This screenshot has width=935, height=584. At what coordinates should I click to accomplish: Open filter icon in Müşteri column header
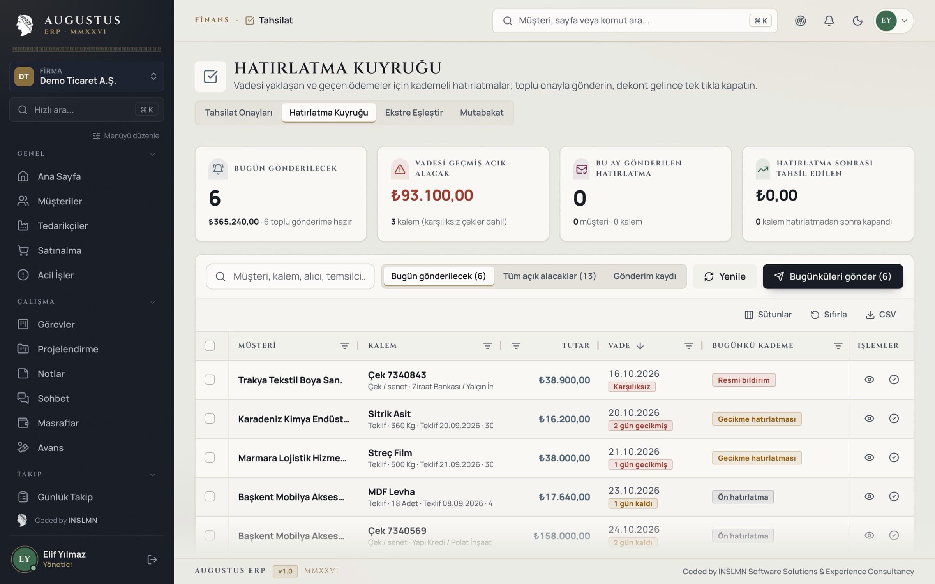point(344,346)
